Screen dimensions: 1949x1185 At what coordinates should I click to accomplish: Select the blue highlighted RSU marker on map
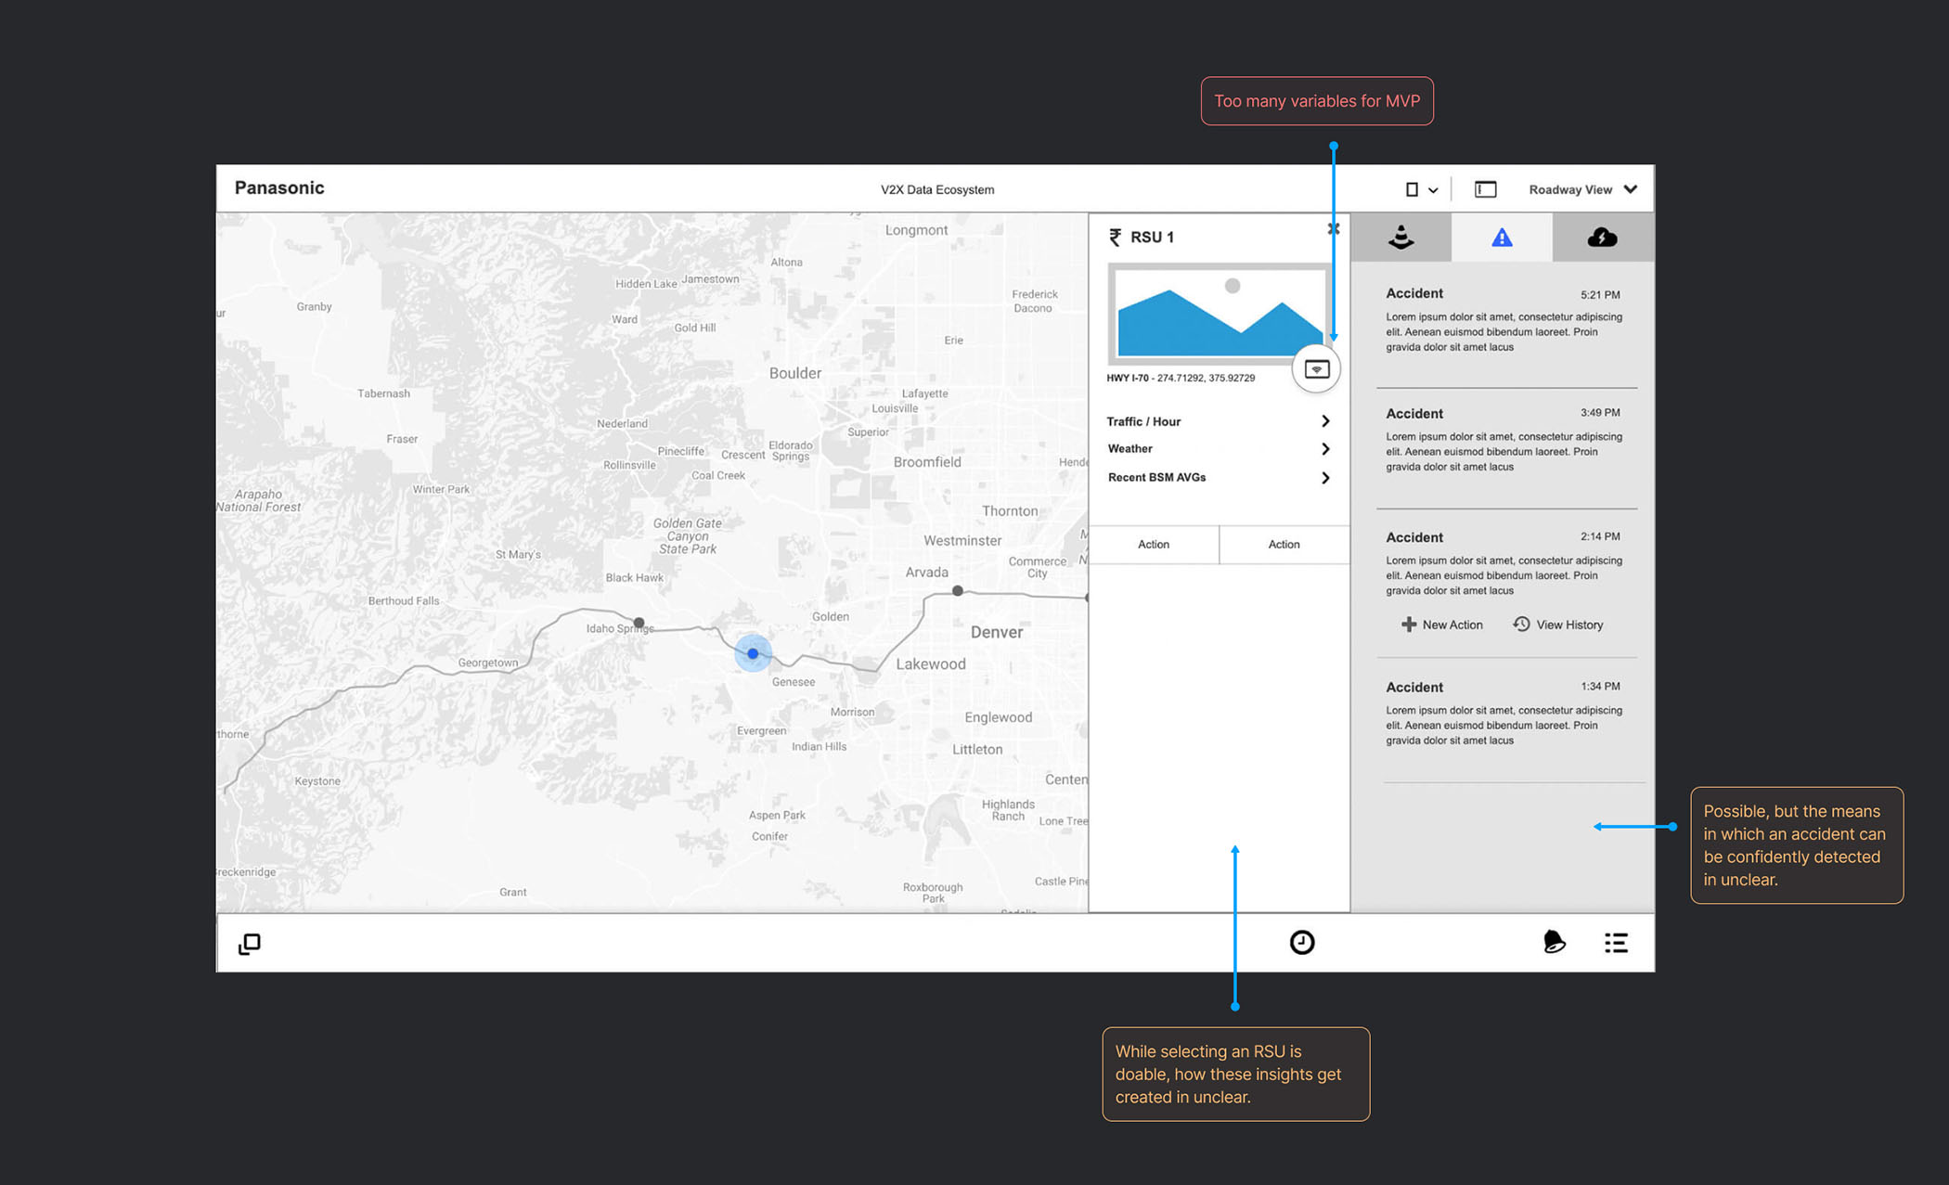point(753,653)
